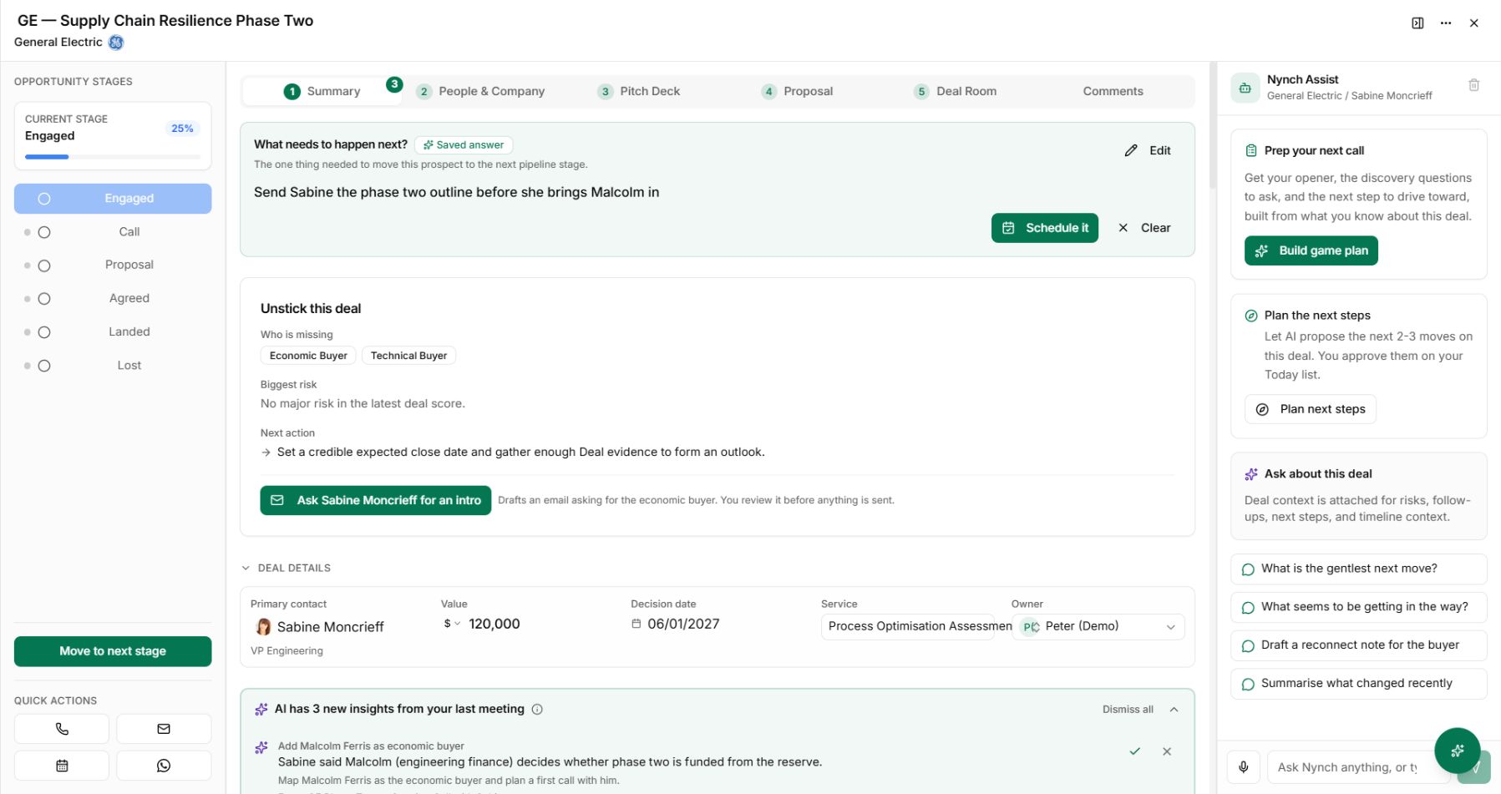1501x794 pixels.
Task: Open the calendar quick action
Action: (x=62, y=766)
